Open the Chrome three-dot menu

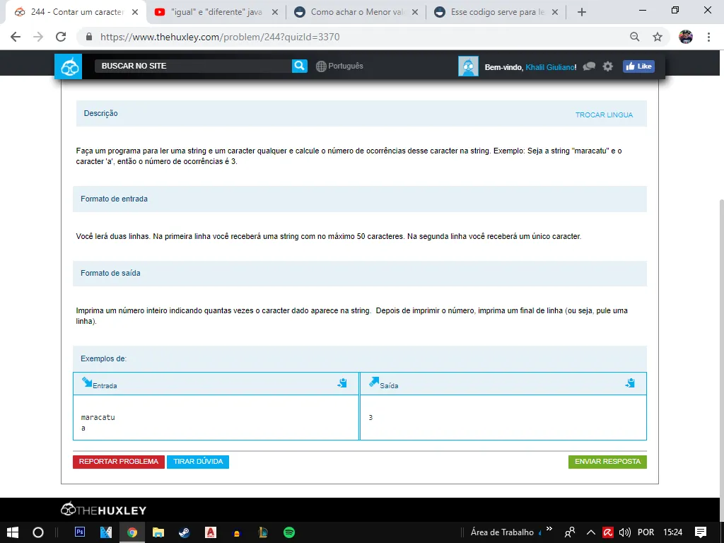click(708, 37)
